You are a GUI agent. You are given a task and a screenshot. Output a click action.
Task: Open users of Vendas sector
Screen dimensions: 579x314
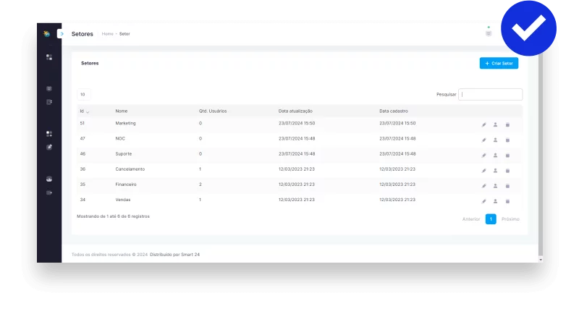[495, 201]
